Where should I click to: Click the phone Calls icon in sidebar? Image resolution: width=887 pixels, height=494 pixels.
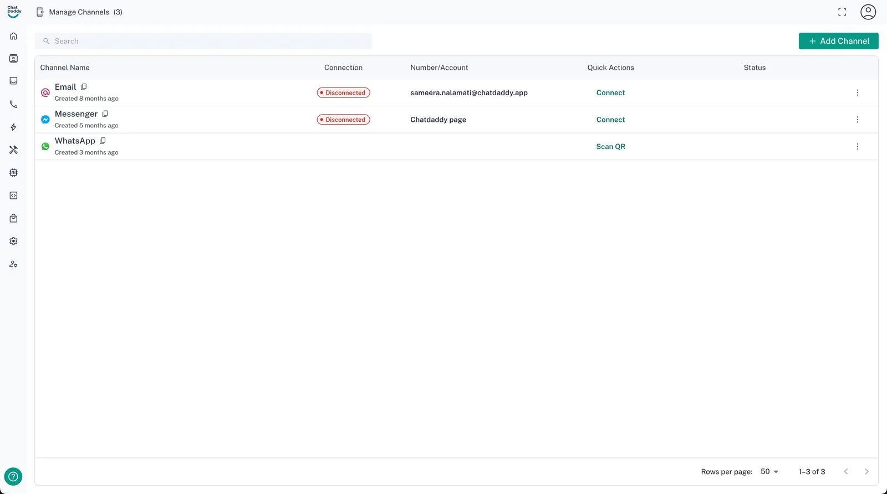13,104
